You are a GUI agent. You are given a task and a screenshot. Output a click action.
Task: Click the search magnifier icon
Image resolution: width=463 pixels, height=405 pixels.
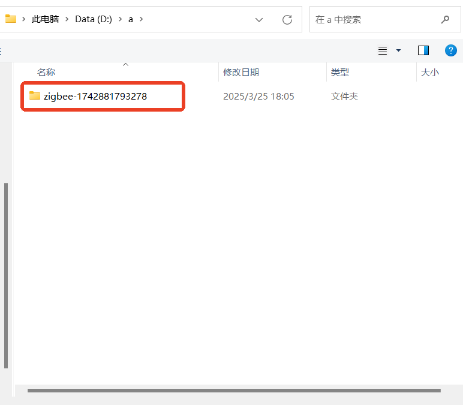[x=445, y=20]
